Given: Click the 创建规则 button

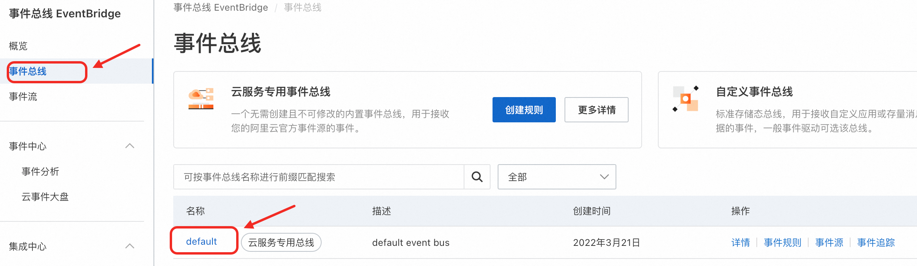Looking at the screenshot, I should pyautogui.click(x=524, y=110).
